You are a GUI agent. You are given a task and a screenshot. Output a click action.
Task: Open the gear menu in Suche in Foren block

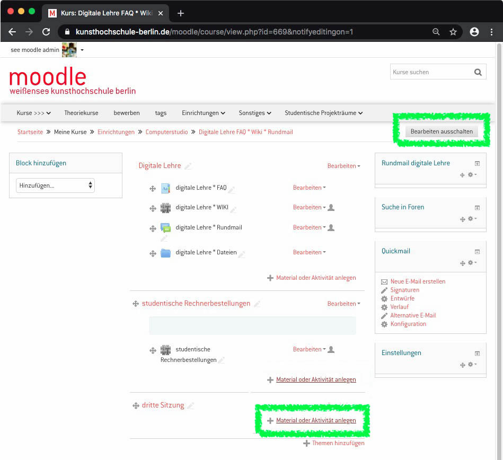(472, 218)
